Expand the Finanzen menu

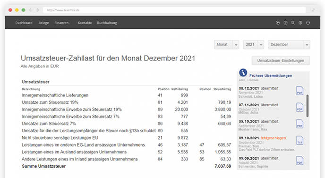[x=62, y=23]
